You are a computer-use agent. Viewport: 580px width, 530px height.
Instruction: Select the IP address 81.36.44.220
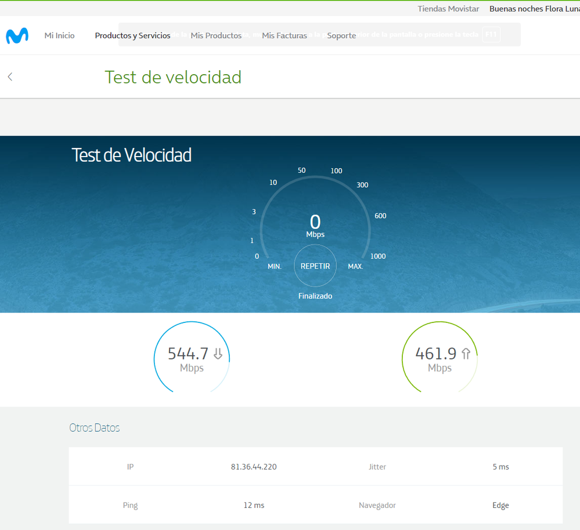tap(254, 467)
